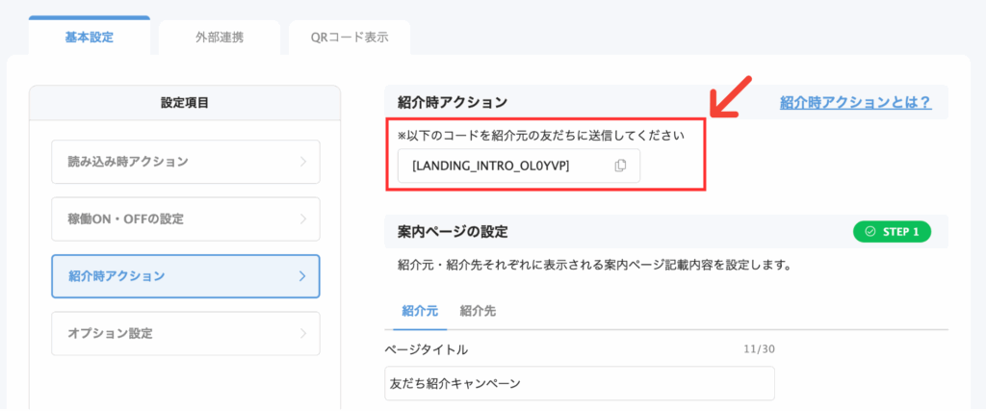Open the 紹介時アクションとは？ help link
The height and width of the screenshot is (411, 986).
855,102
